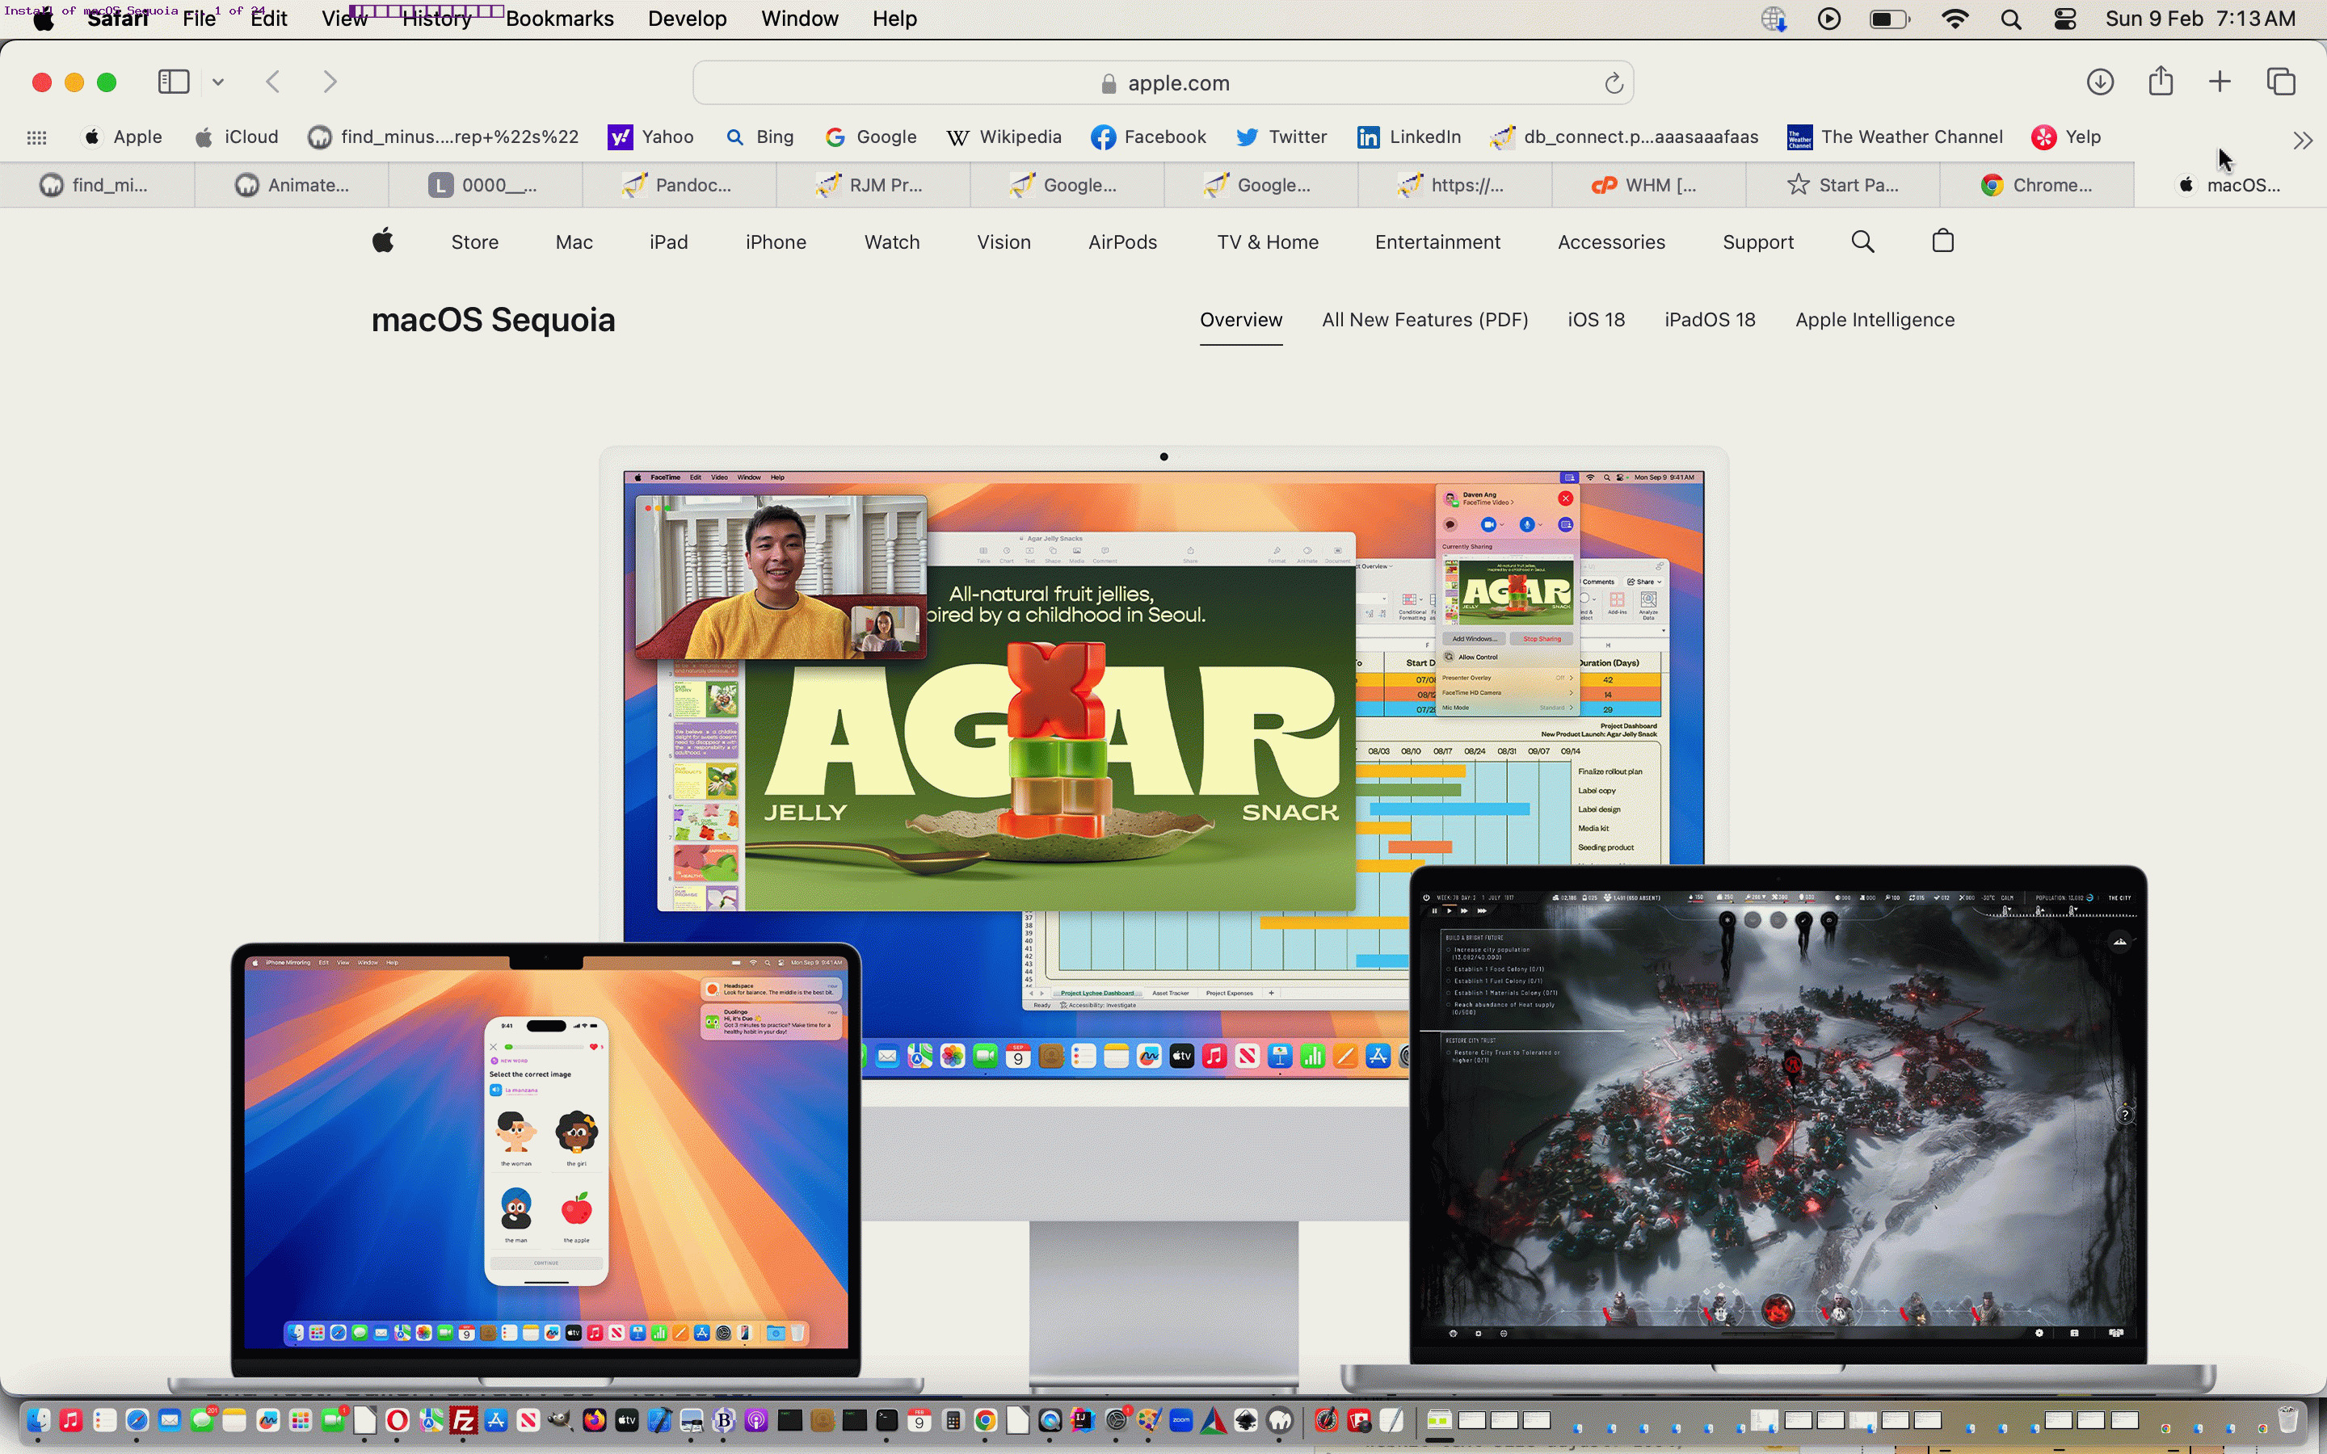Open Music from the Dock
2327x1454 pixels.
71,1420
